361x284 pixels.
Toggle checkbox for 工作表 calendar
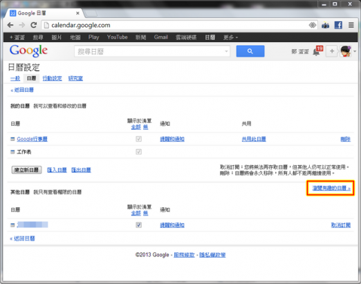(x=138, y=152)
